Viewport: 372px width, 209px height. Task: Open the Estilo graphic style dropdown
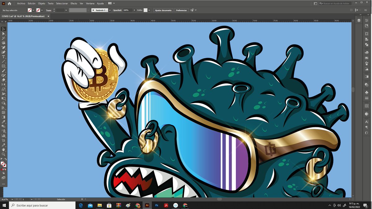click(x=149, y=10)
